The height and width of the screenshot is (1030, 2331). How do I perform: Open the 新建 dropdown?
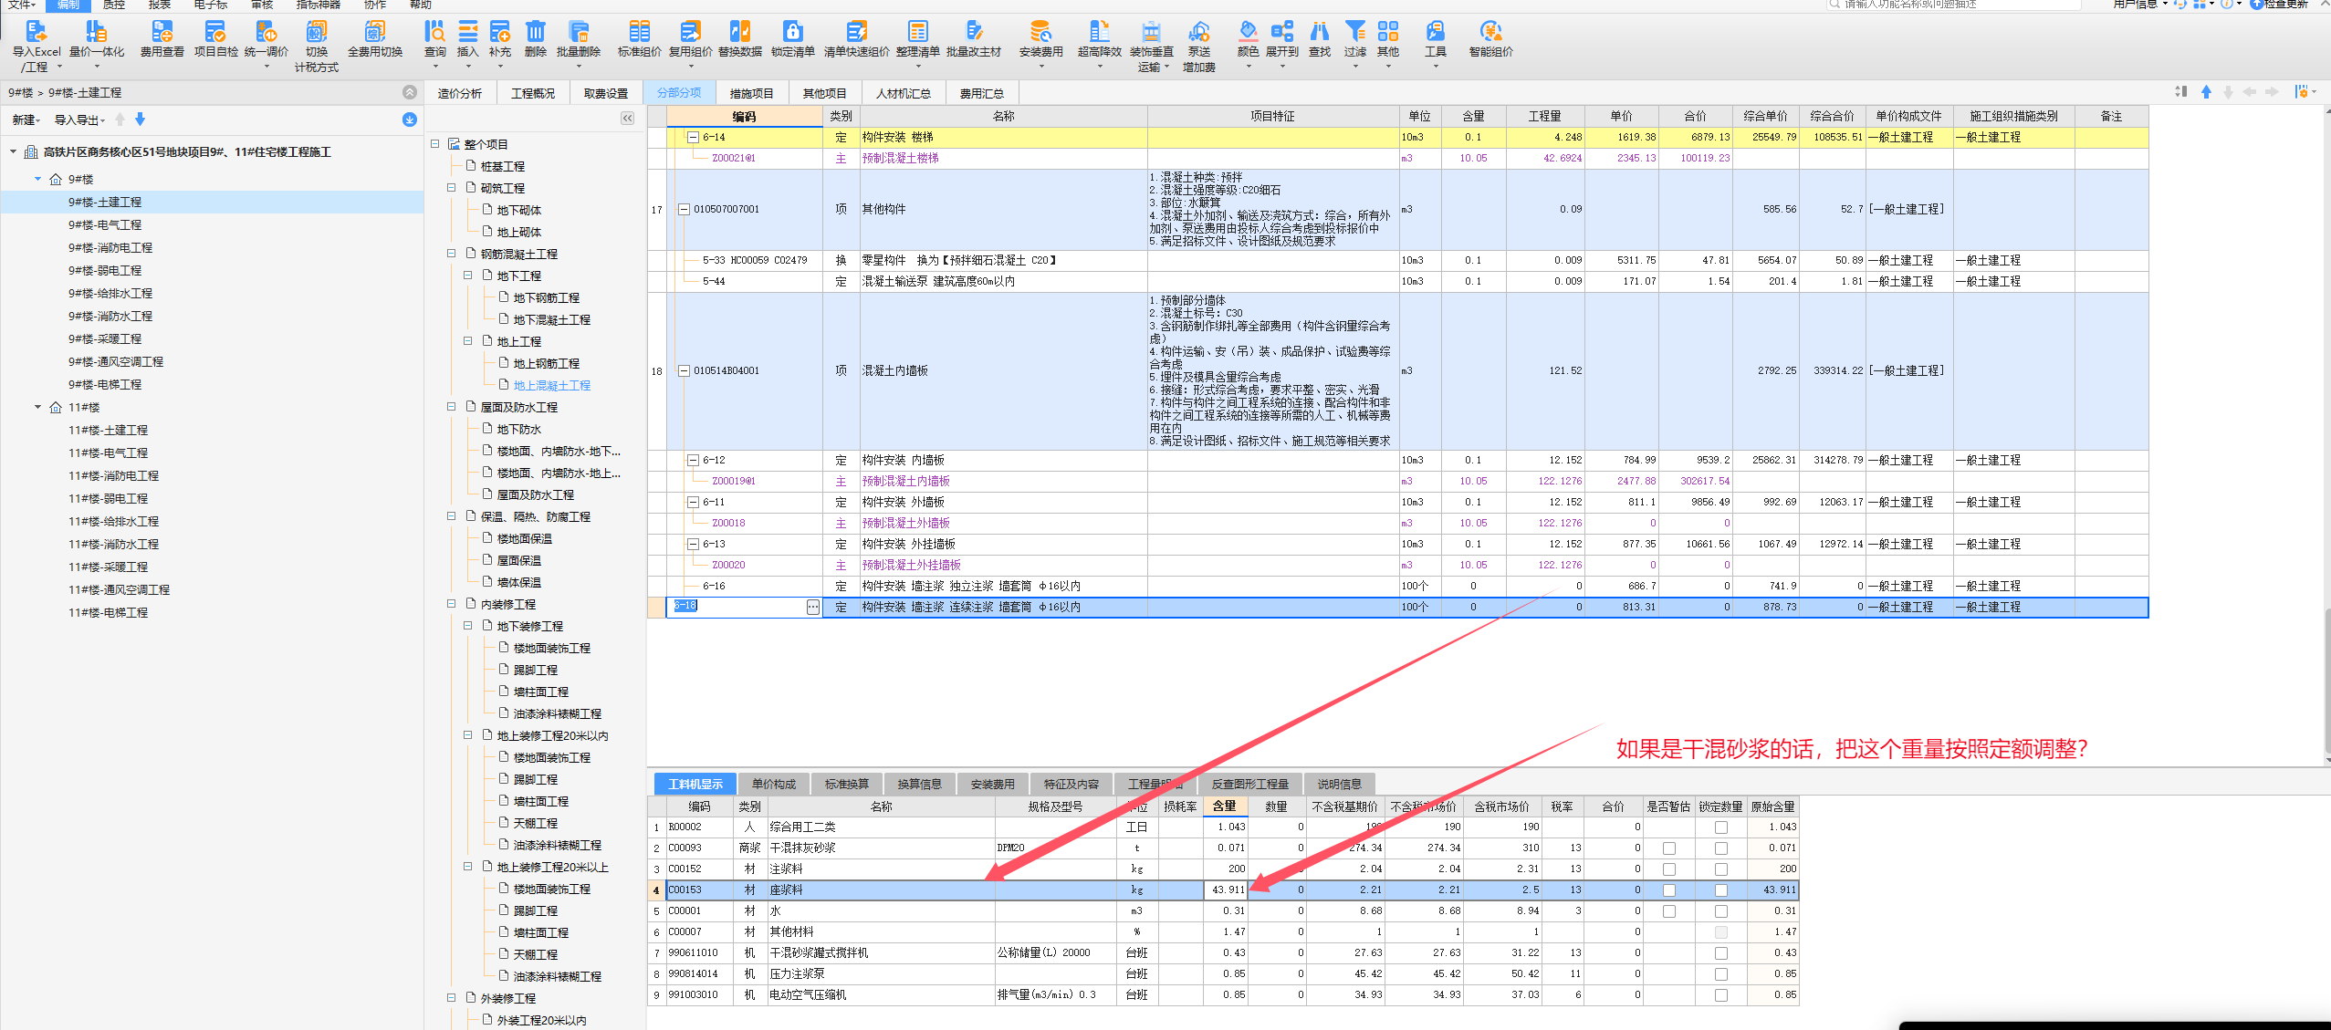click(26, 120)
